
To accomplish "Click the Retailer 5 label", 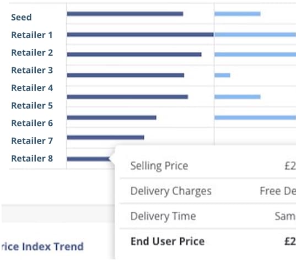I will click(x=32, y=105).
